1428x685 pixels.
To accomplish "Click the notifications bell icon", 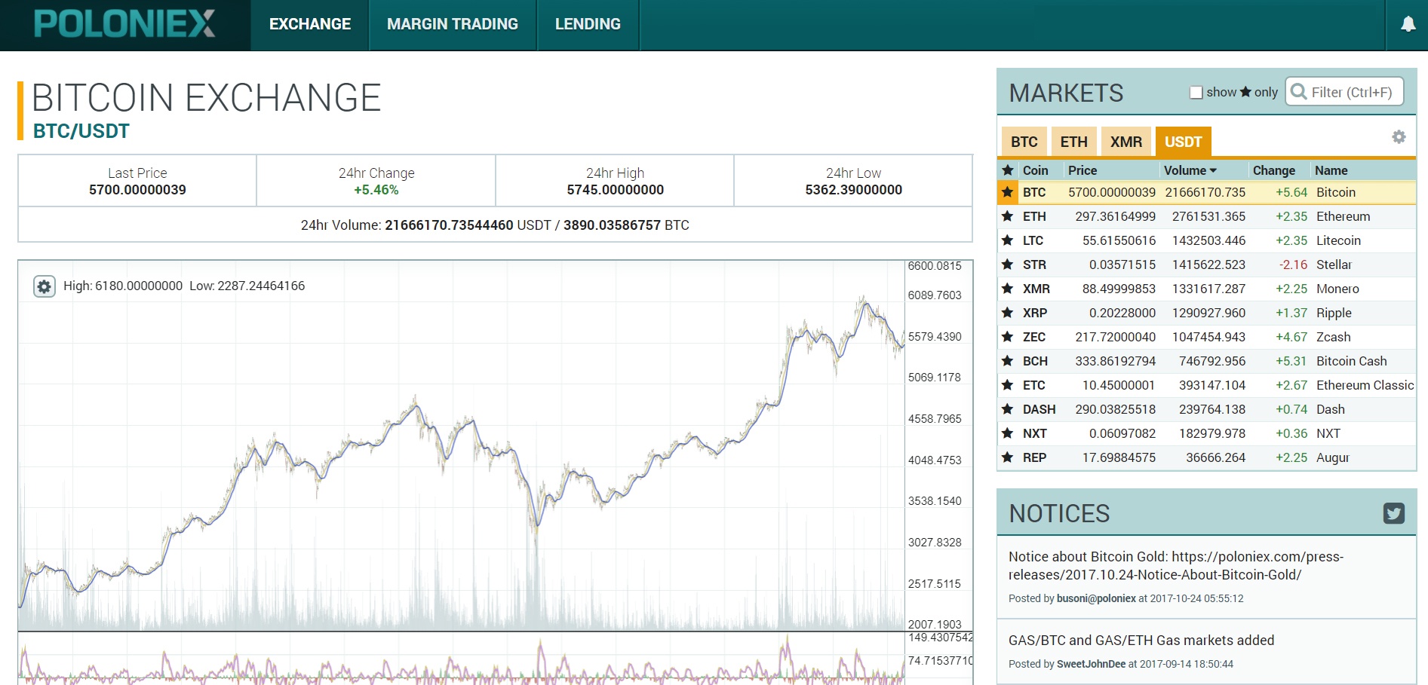I will tap(1408, 24).
